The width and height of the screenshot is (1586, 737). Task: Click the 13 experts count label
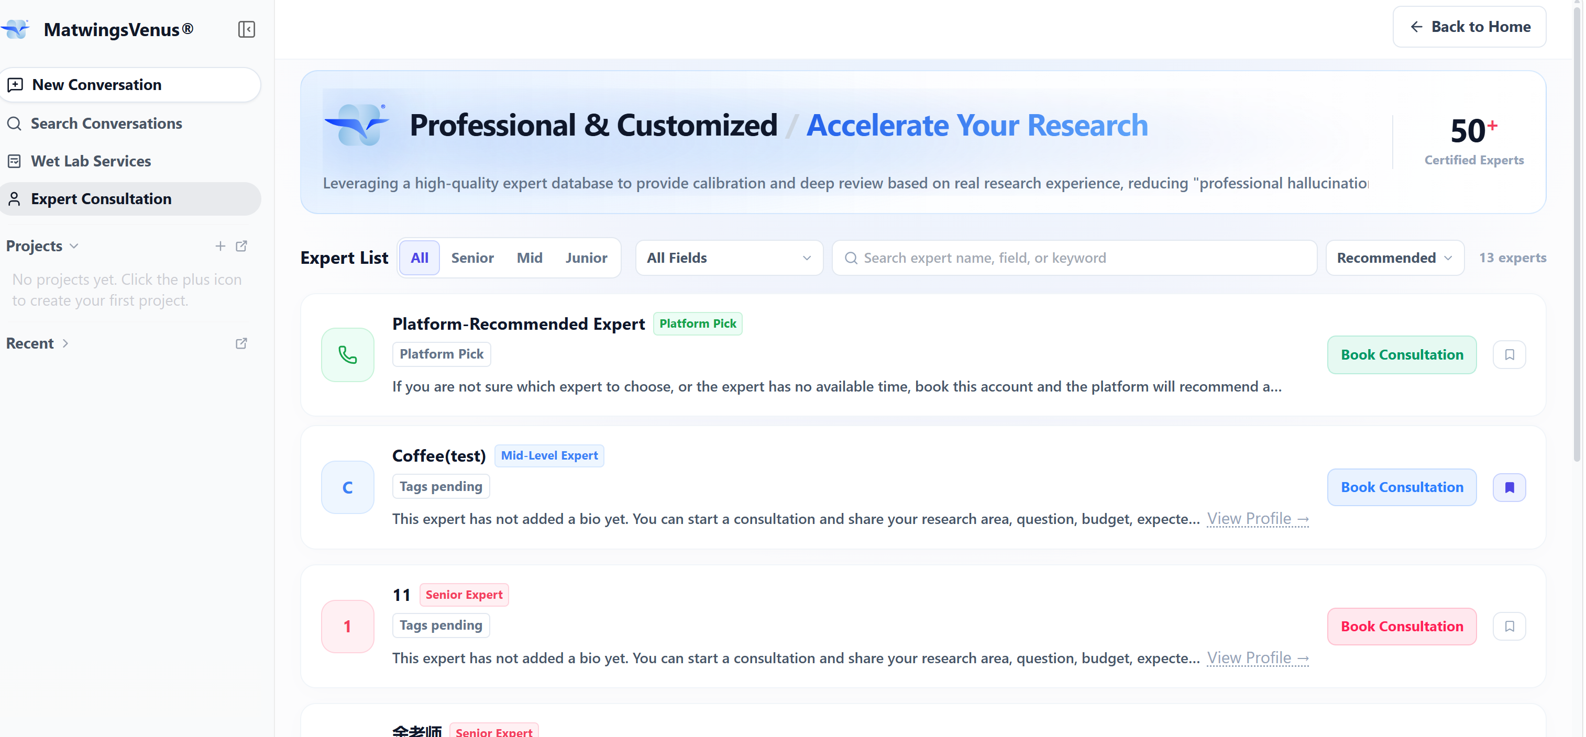pyautogui.click(x=1512, y=258)
